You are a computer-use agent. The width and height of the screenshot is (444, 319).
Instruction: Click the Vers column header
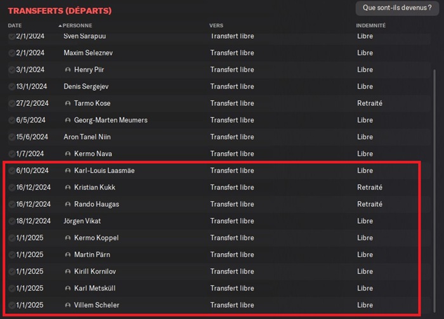click(216, 25)
